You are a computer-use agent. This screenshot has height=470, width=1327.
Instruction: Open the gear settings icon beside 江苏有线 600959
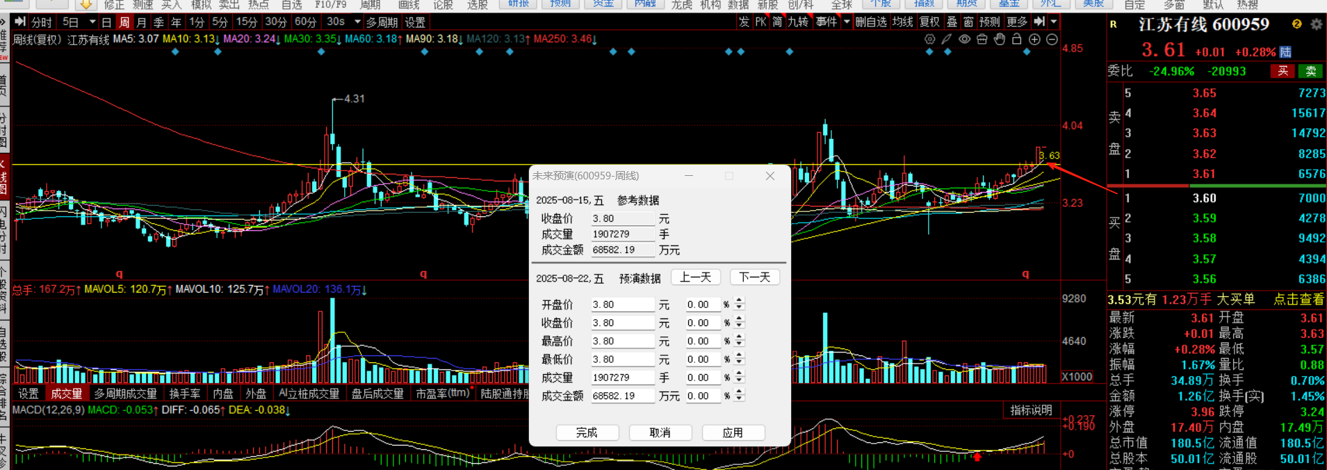coord(1317,24)
